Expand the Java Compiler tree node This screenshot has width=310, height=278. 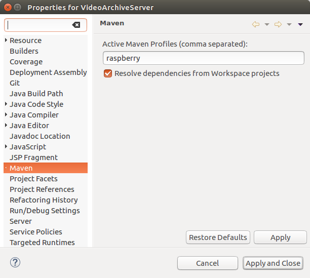click(6, 115)
